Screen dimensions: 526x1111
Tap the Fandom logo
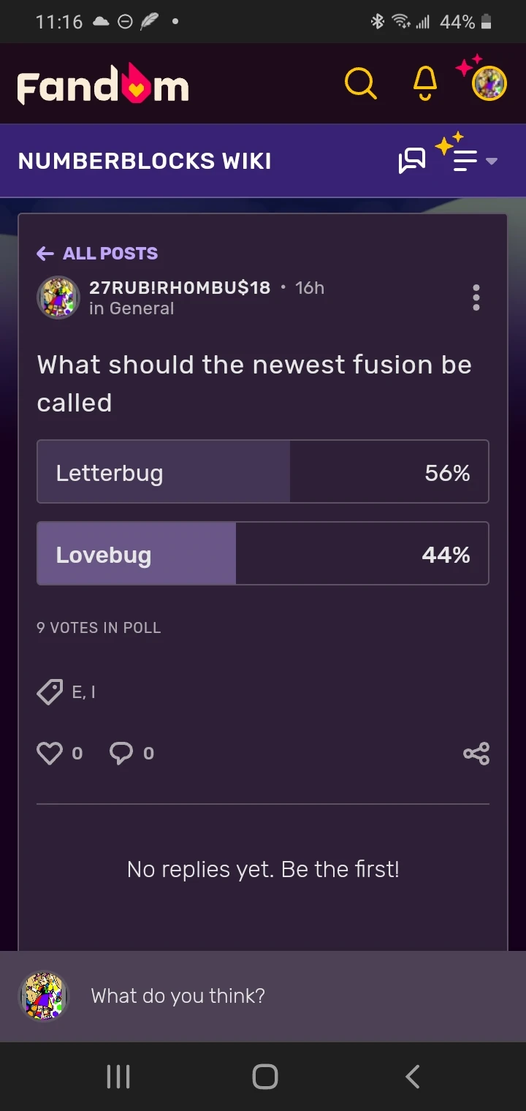102,83
